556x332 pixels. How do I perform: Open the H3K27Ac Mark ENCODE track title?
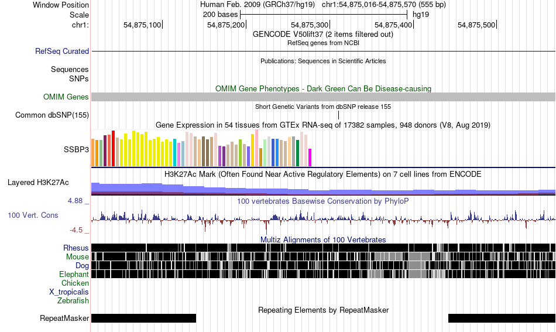click(x=323, y=174)
